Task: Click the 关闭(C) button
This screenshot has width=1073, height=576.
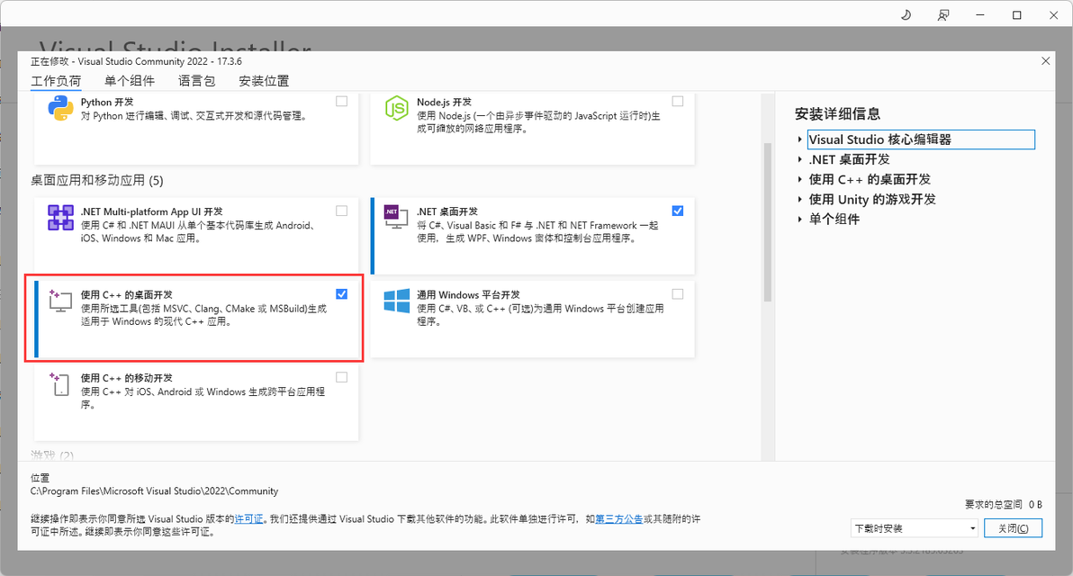Action: click(x=1013, y=528)
